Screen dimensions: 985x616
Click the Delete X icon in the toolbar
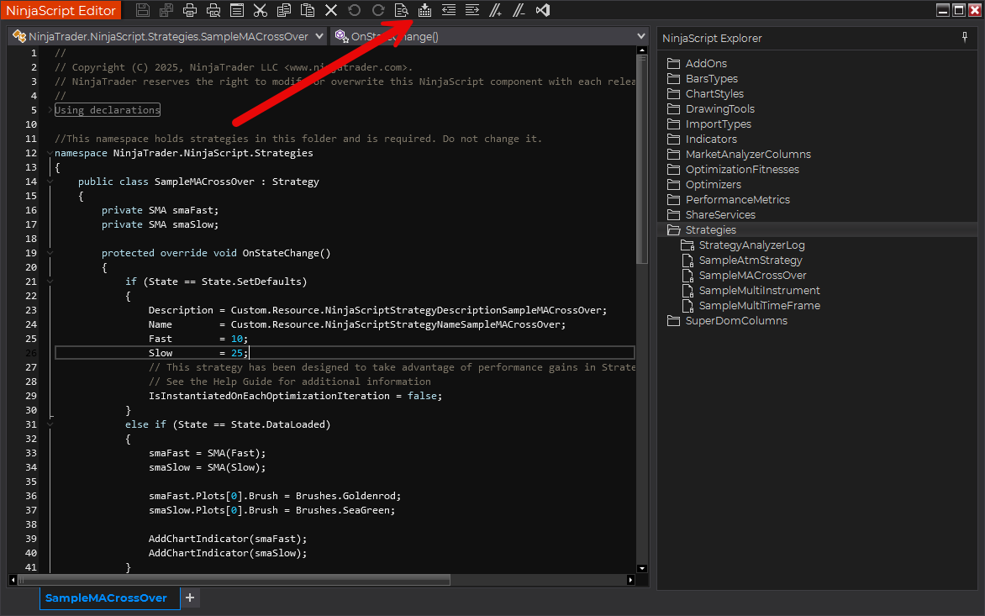point(331,11)
